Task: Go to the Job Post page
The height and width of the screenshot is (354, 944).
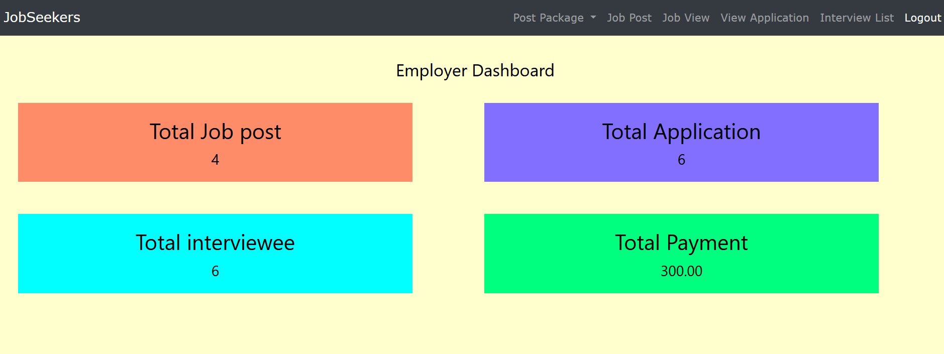Action: click(629, 18)
